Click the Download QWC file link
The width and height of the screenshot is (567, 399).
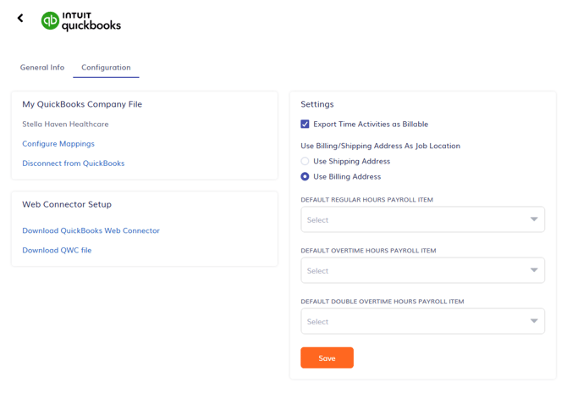tap(57, 250)
